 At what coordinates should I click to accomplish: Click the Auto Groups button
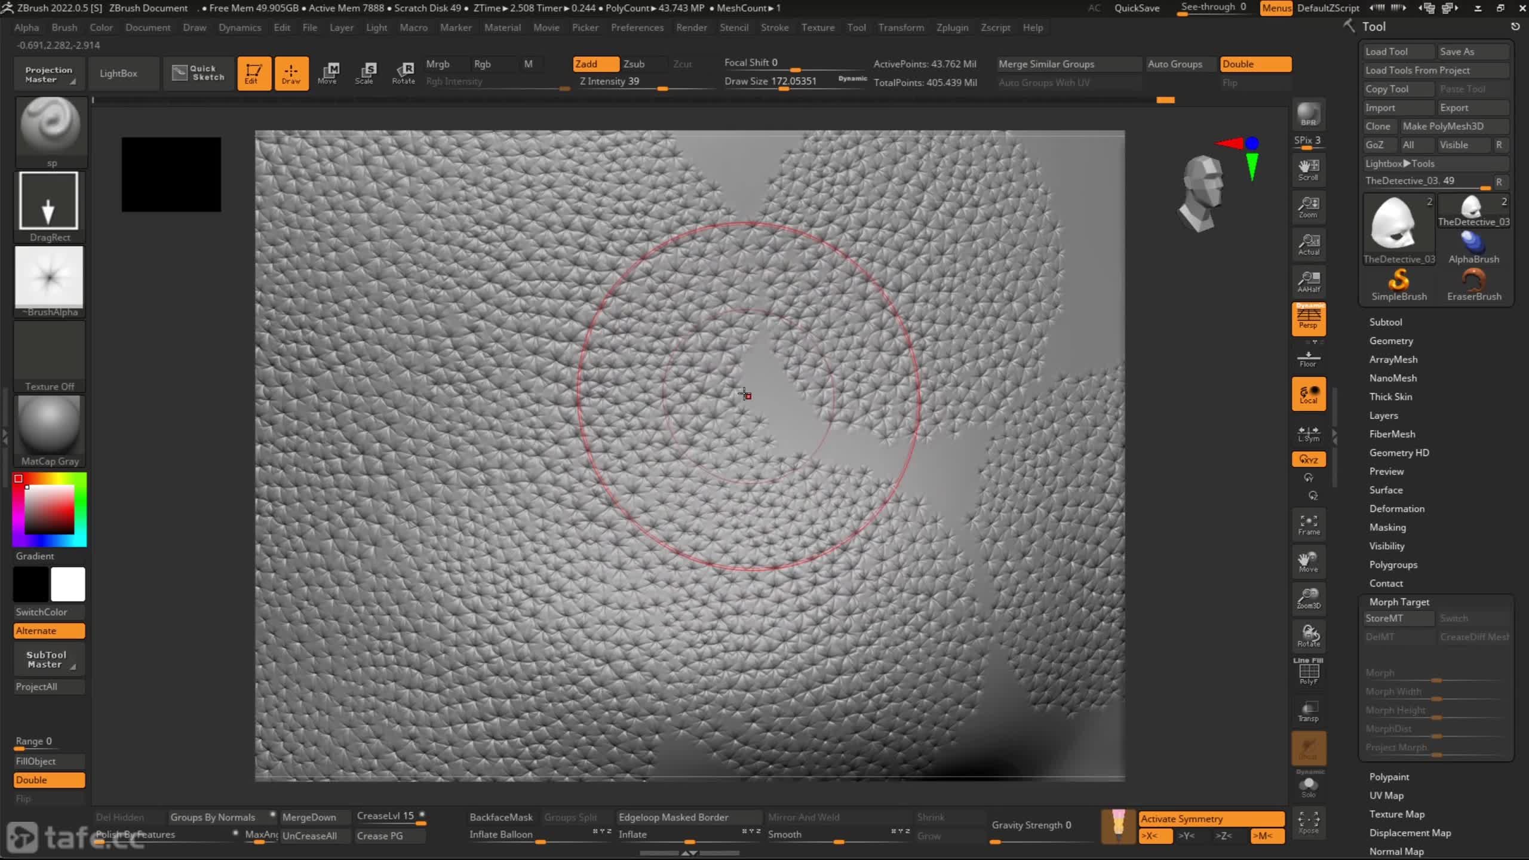1180,64
